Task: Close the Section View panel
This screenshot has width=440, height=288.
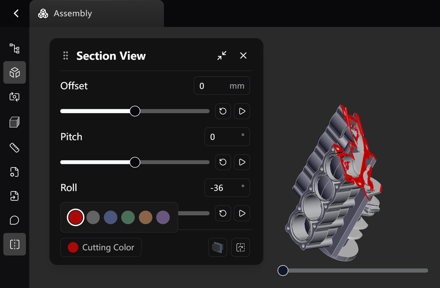Action: (x=243, y=55)
